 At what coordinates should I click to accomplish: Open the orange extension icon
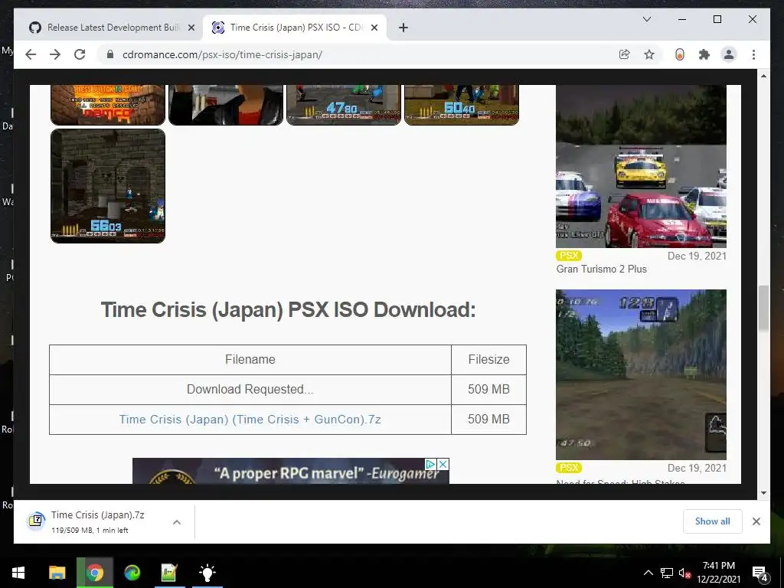coord(680,54)
